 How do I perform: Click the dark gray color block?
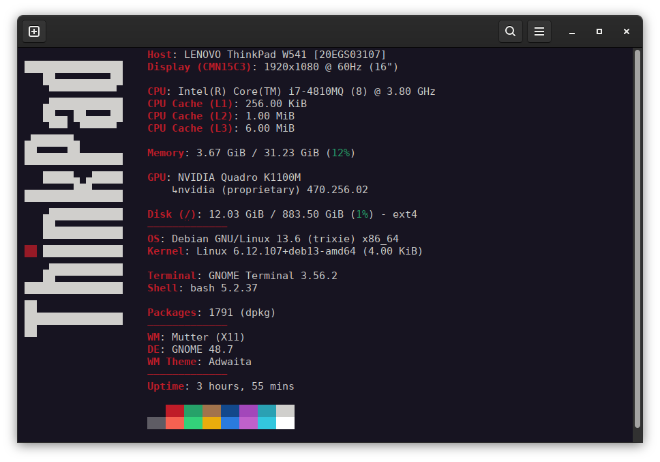point(157,423)
